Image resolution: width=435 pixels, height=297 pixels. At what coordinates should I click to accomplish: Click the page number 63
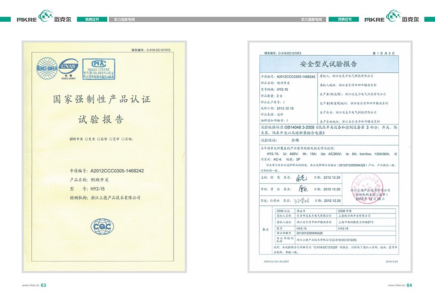pos(43,285)
